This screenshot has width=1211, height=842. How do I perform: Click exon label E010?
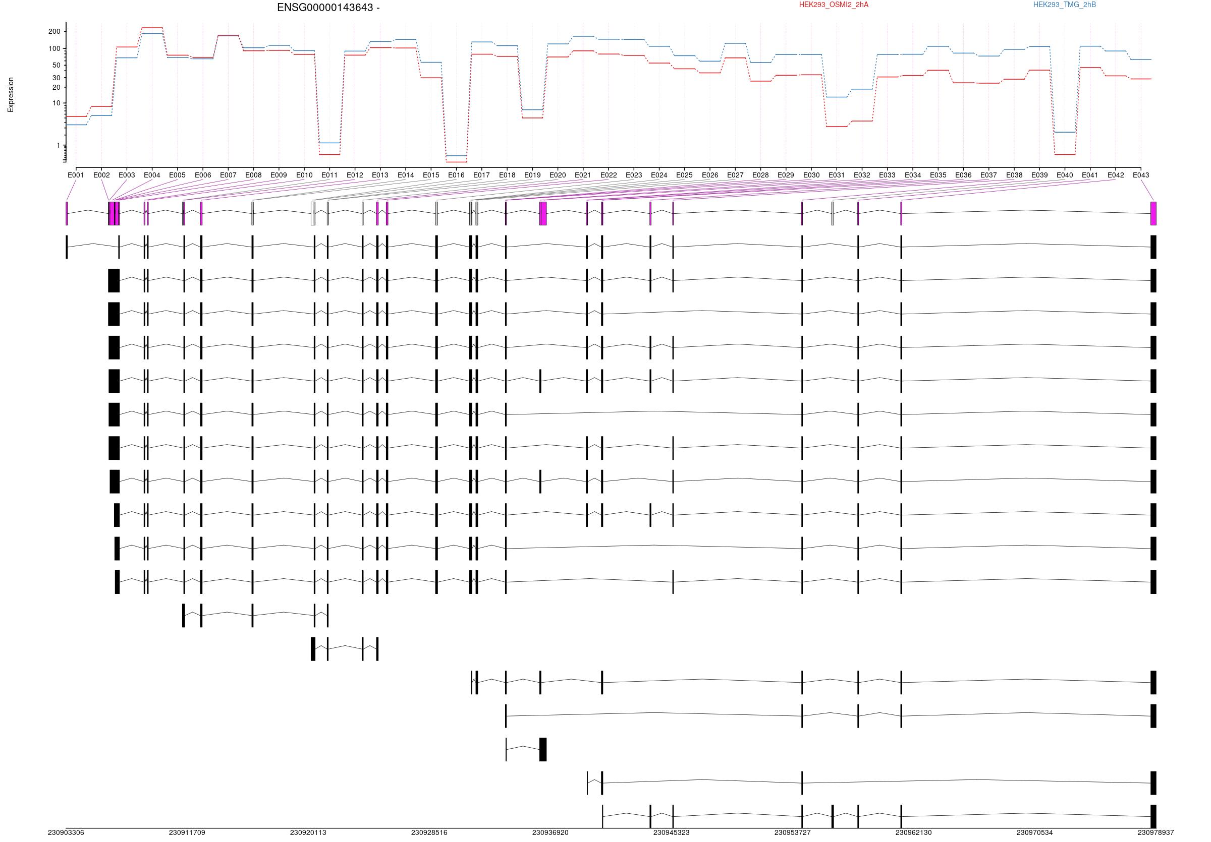[x=304, y=175]
